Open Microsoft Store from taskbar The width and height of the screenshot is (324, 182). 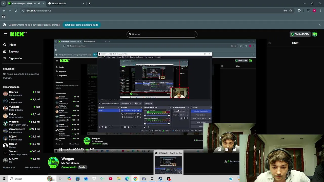(77, 179)
